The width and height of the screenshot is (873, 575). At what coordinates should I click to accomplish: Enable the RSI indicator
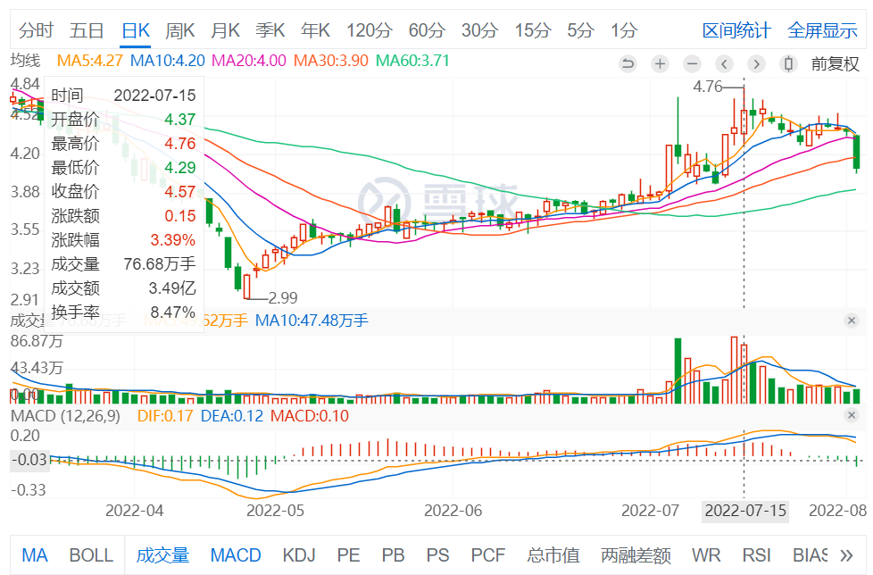[x=756, y=555]
